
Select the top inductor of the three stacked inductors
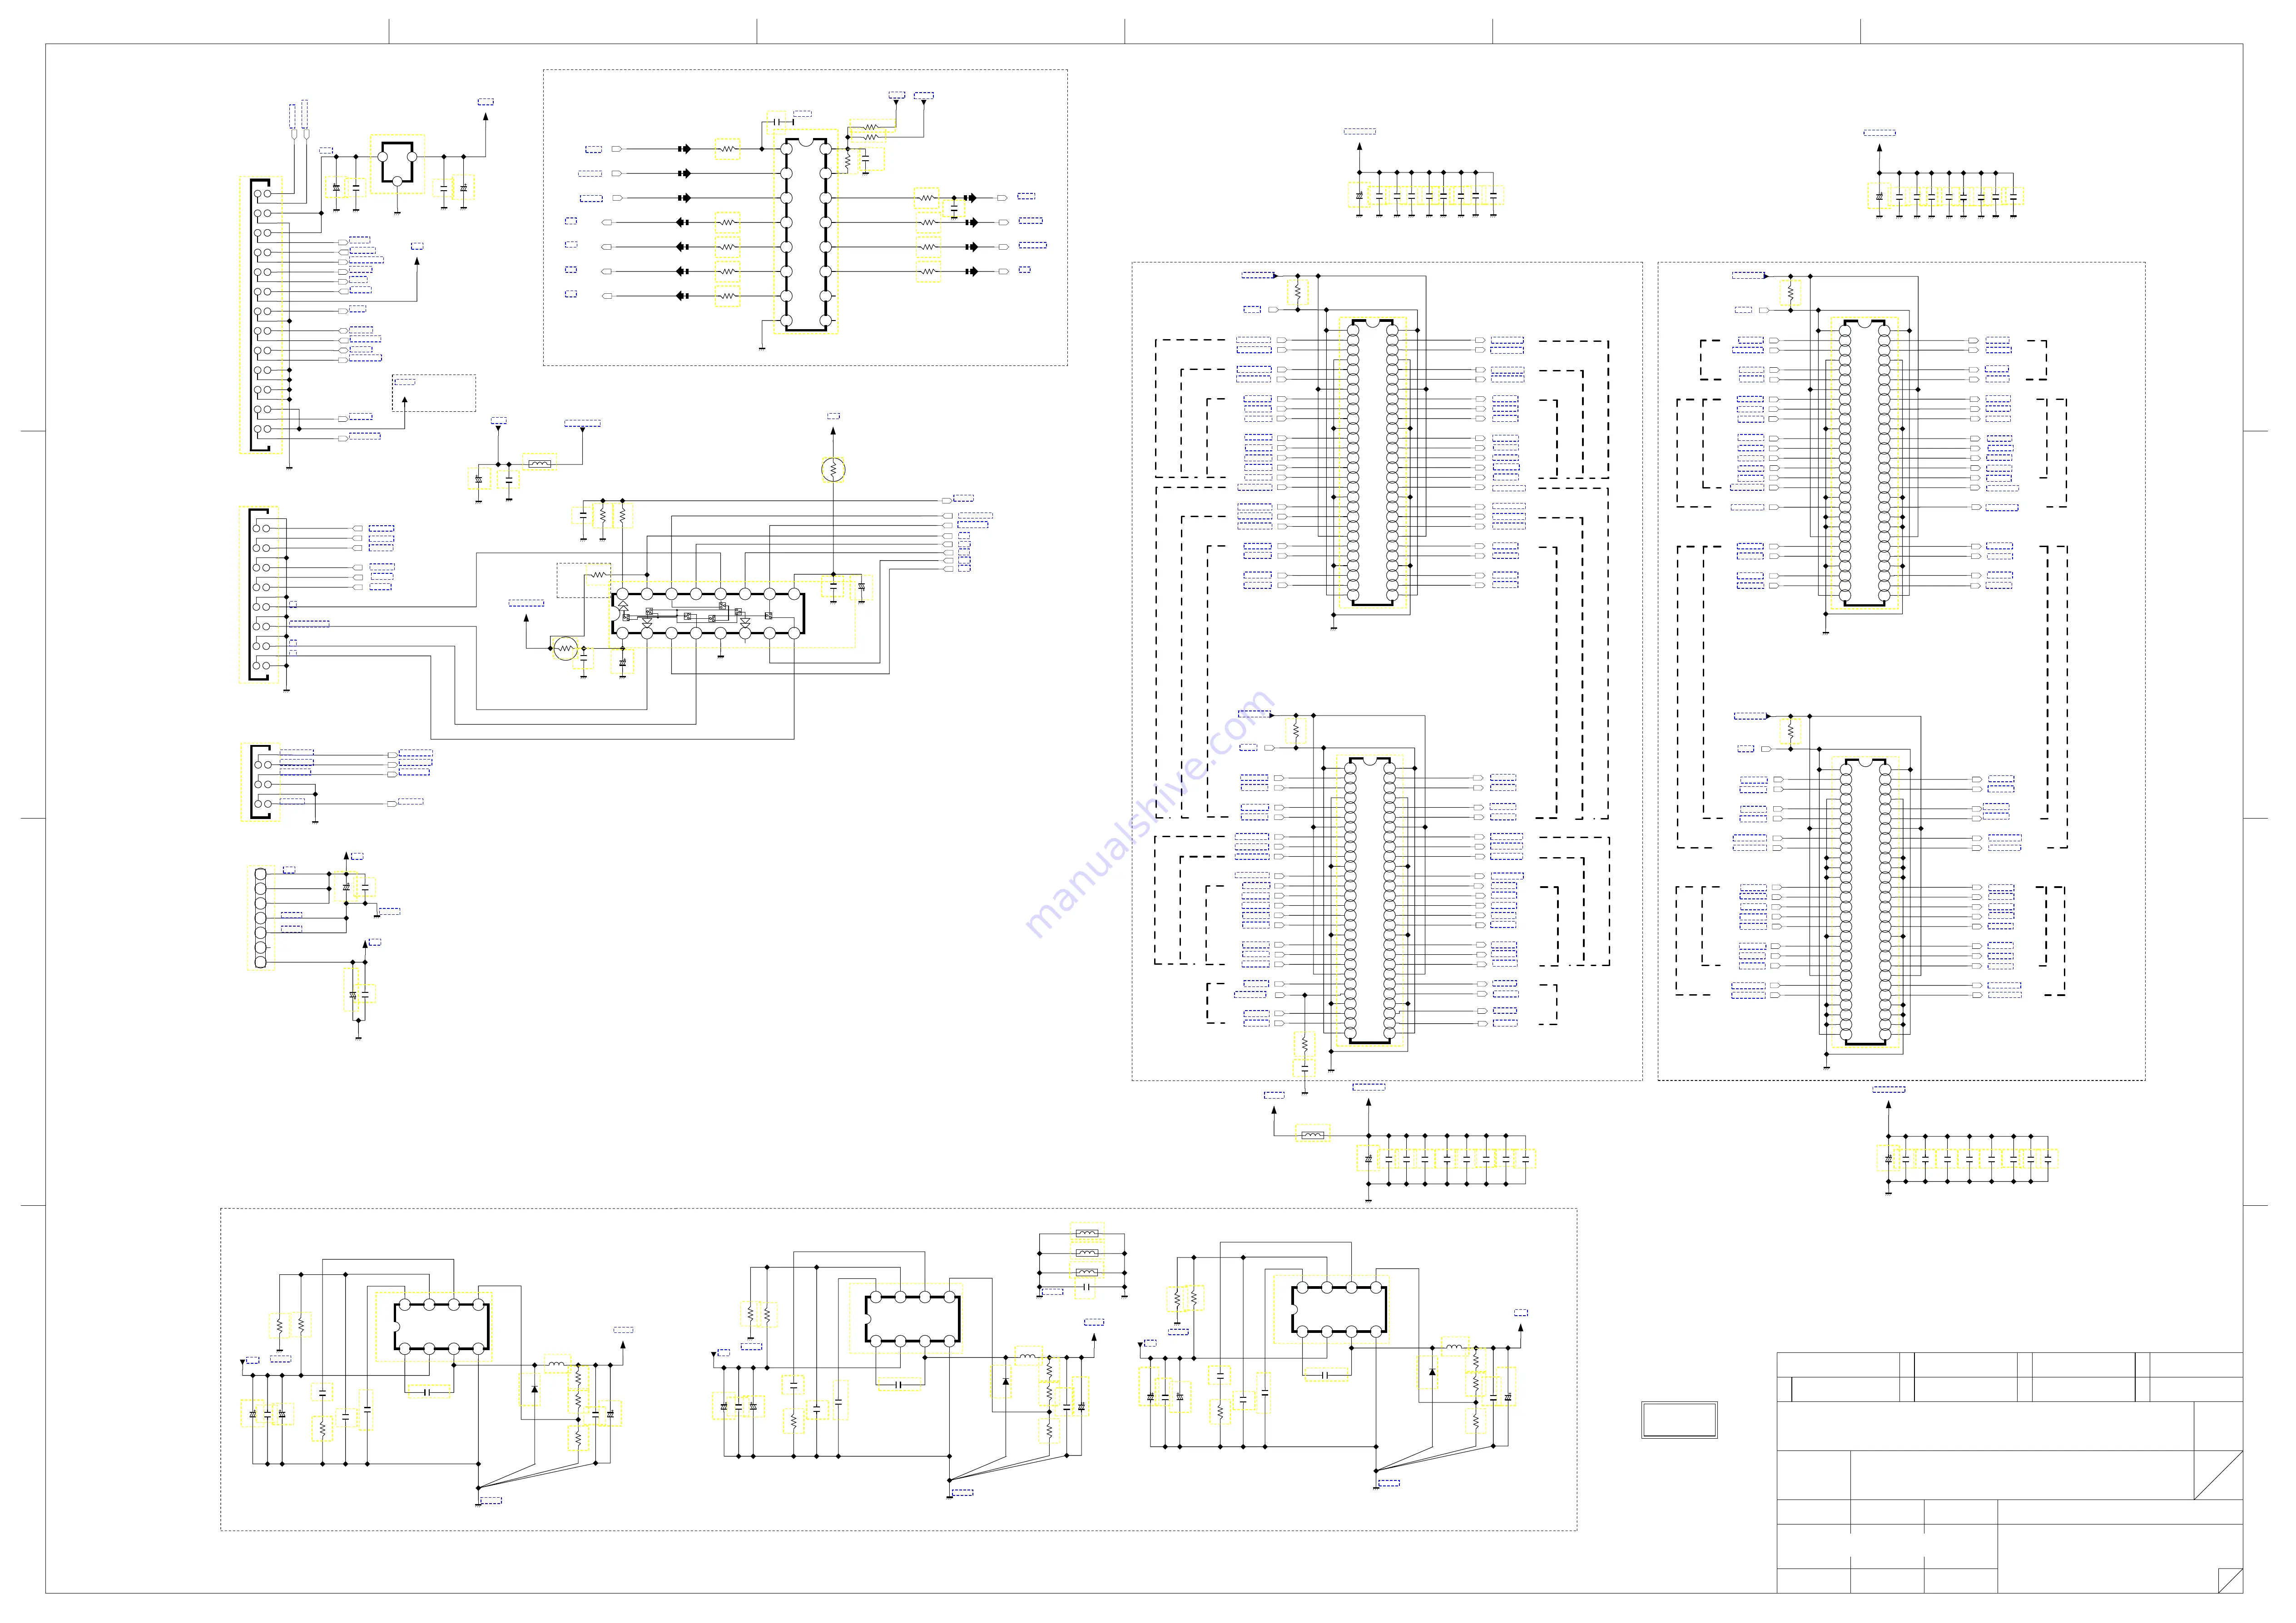click(x=1087, y=1232)
